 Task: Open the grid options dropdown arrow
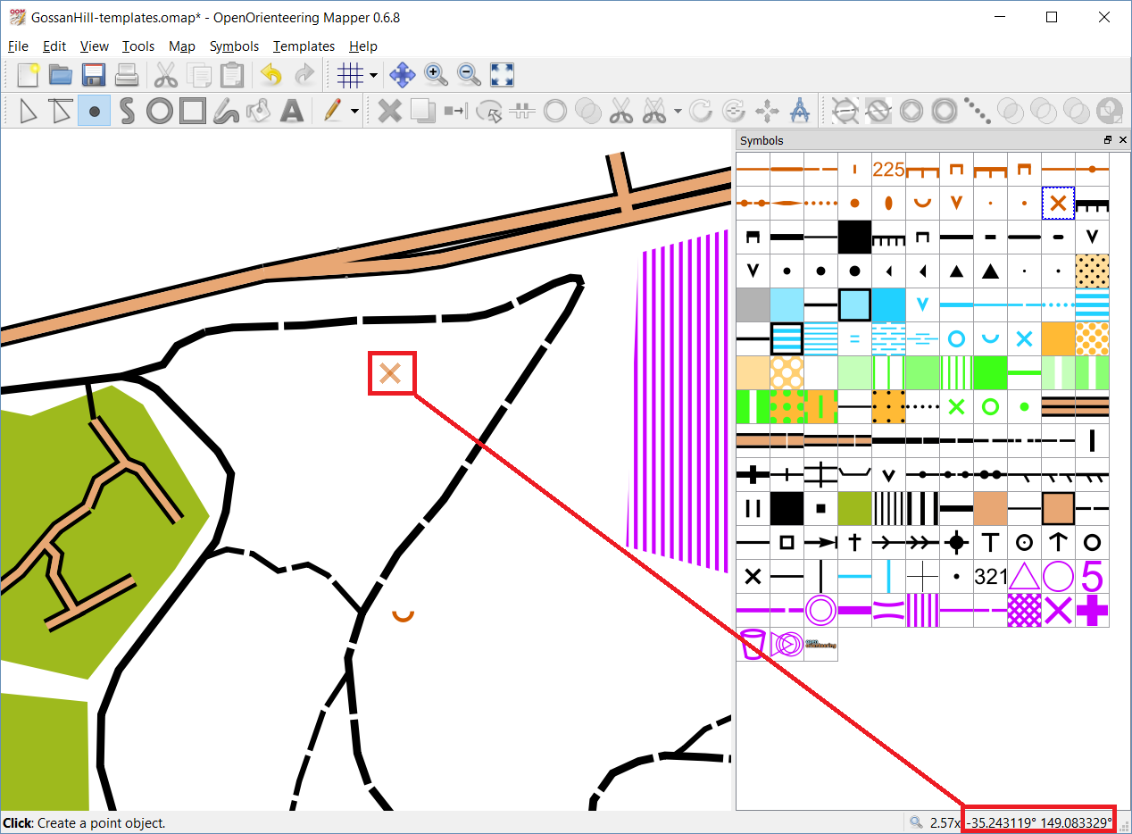[x=373, y=76]
